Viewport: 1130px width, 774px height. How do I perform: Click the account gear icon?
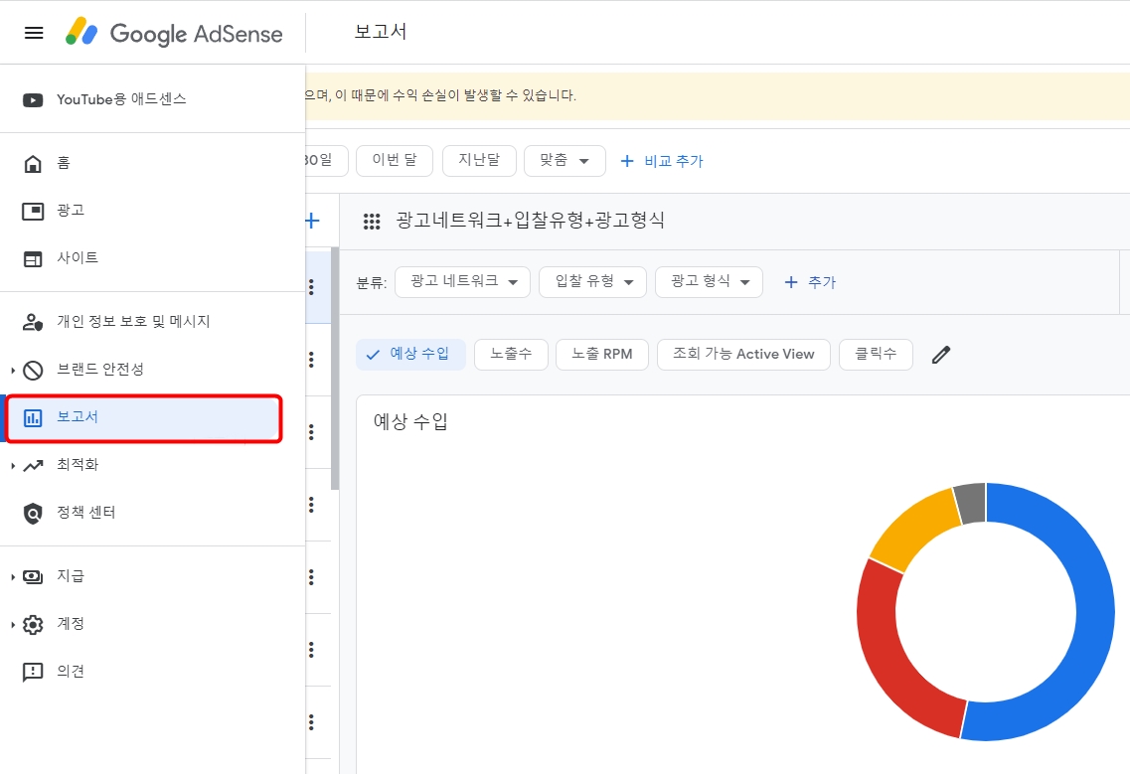(x=33, y=624)
